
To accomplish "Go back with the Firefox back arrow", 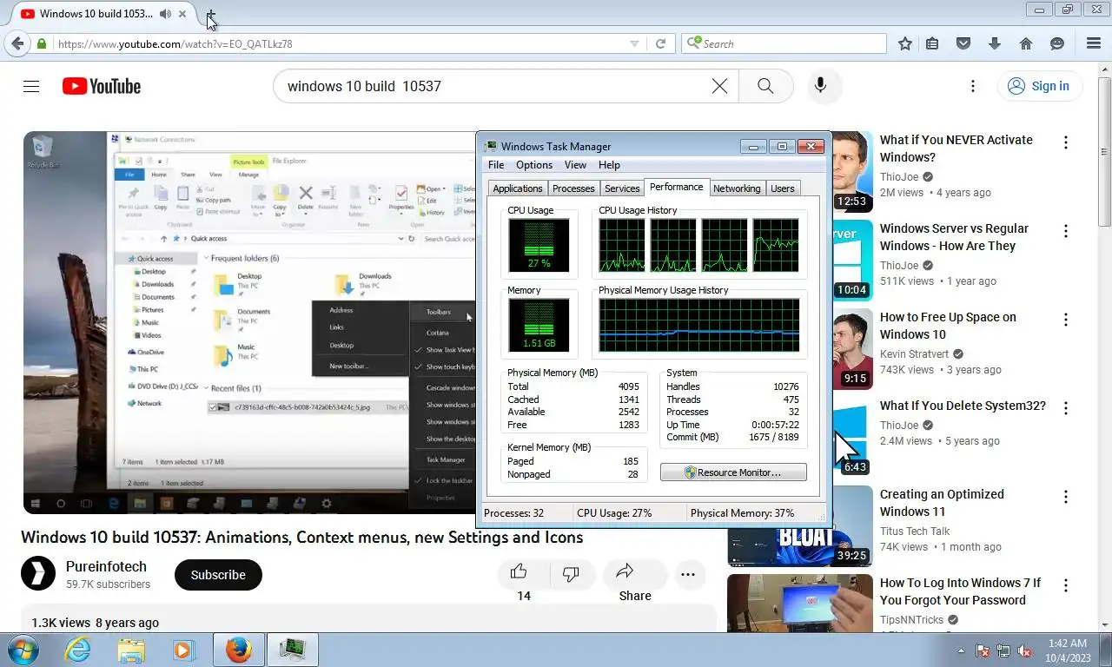I will click(x=17, y=43).
